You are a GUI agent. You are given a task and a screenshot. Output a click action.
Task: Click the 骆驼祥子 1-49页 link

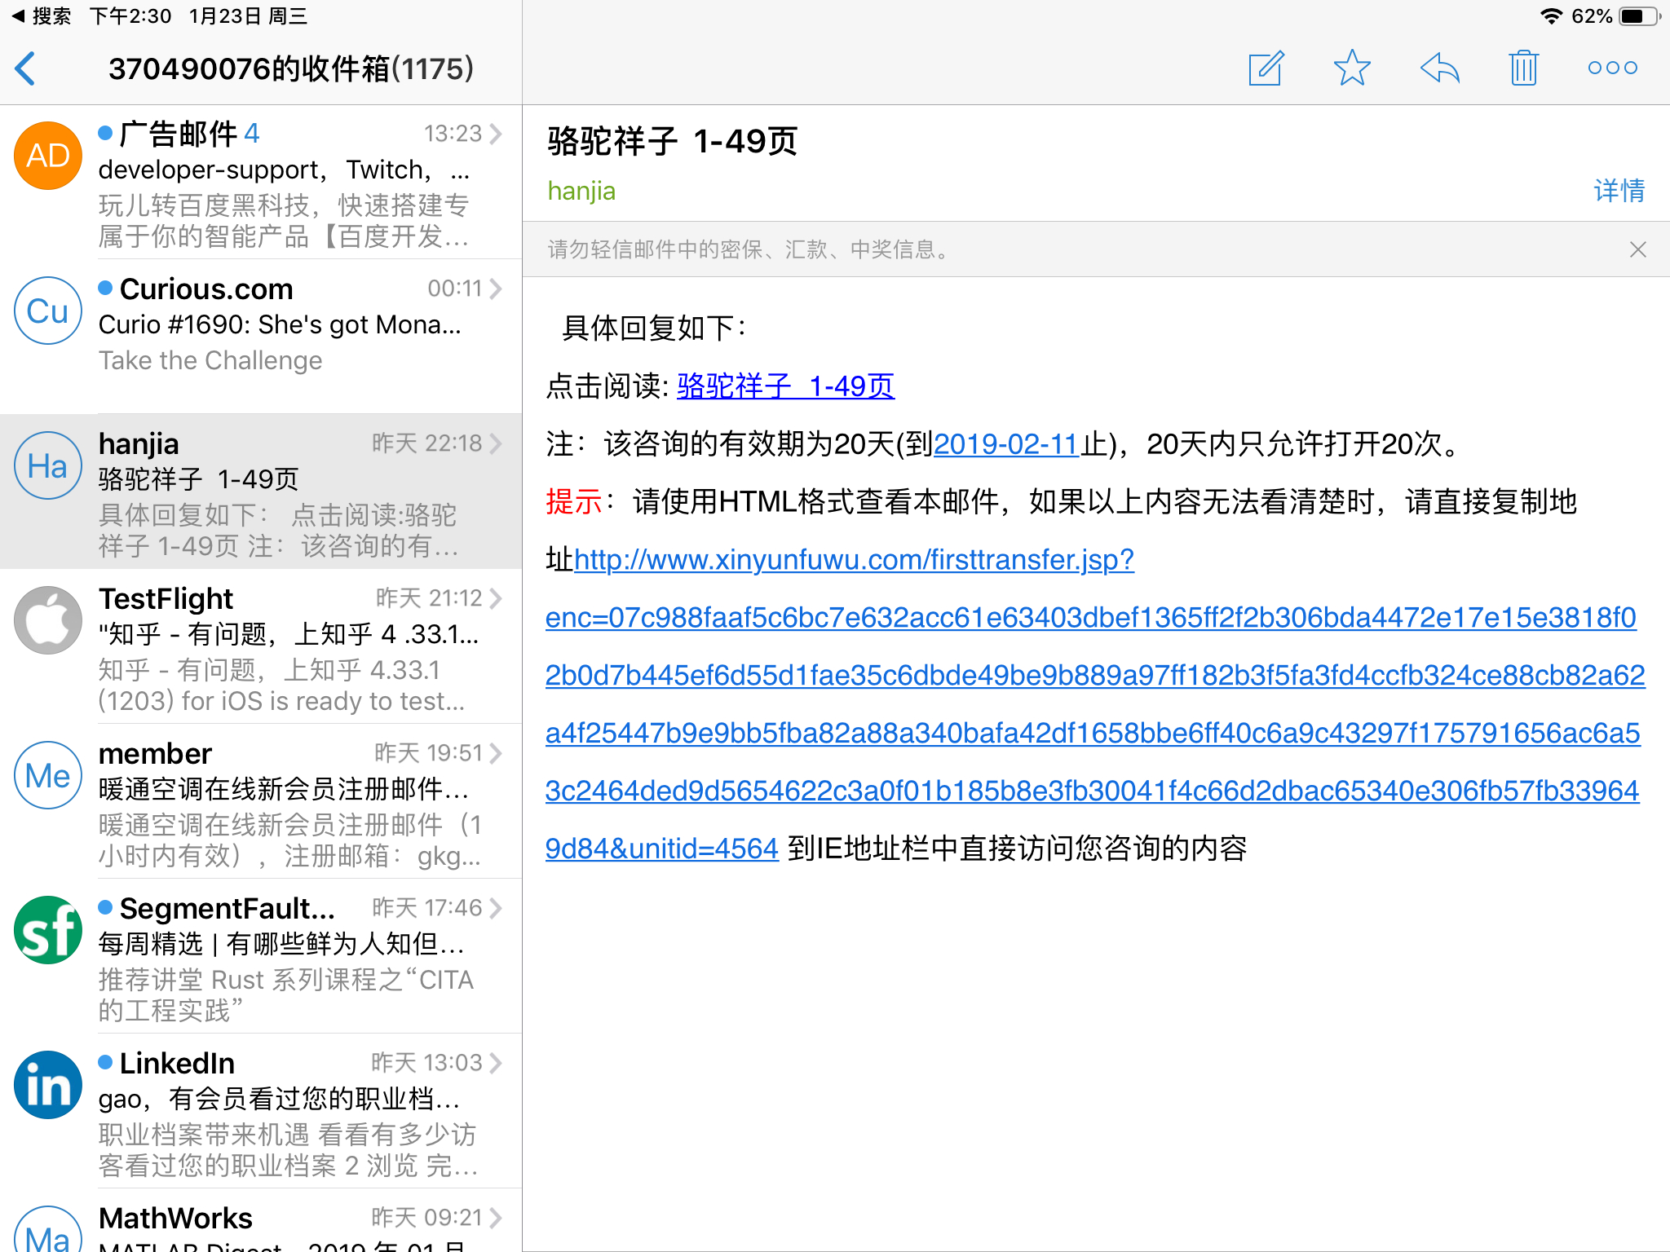[x=785, y=386]
